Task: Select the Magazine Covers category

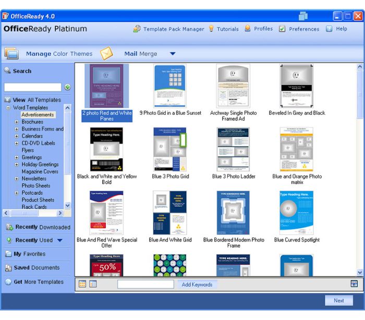Action: (x=40, y=172)
